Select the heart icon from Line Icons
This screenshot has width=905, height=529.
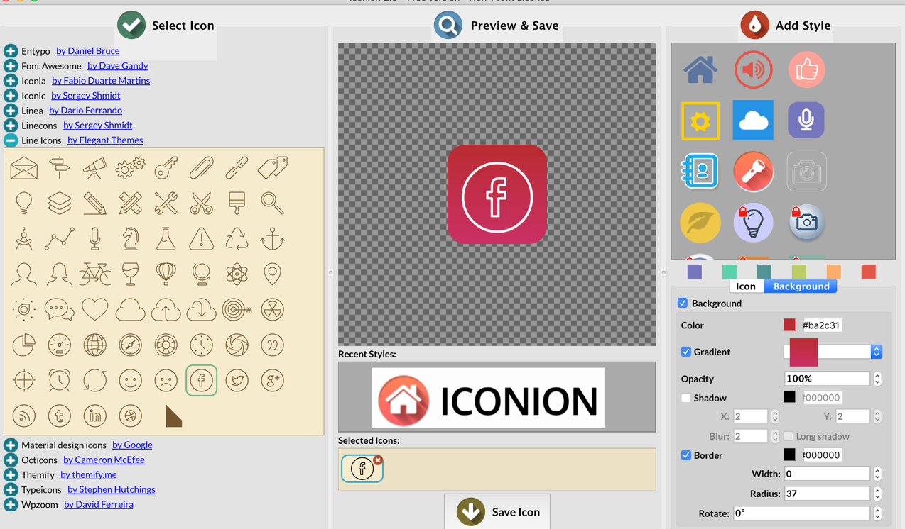pyautogui.click(x=94, y=309)
